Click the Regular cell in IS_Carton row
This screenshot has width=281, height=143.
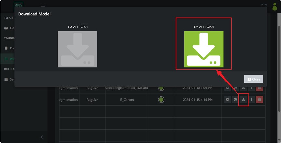click(x=92, y=100)
